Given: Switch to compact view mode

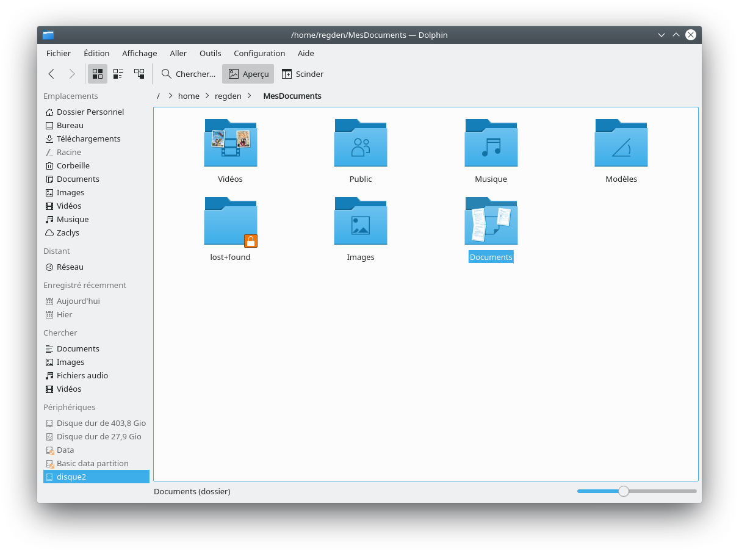Looking at the screenshot, I should point(118,74).
